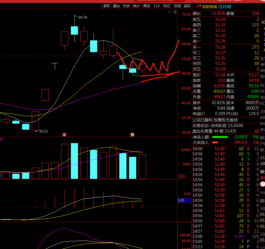Select the 买二 53.27 bid row
Viewport: 265px width, 249px height.
tap(226, 53)
